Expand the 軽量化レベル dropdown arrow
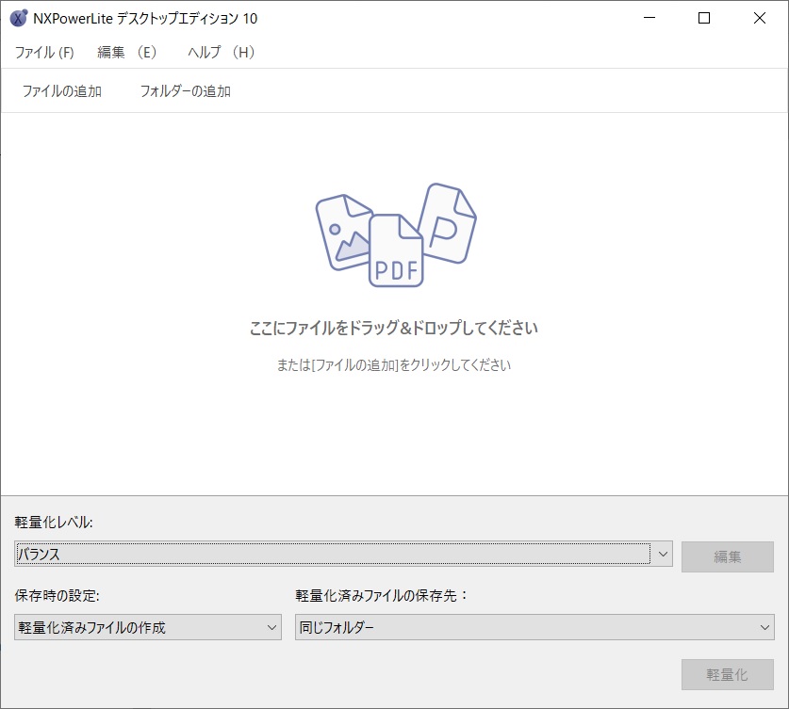 (663, 555)
